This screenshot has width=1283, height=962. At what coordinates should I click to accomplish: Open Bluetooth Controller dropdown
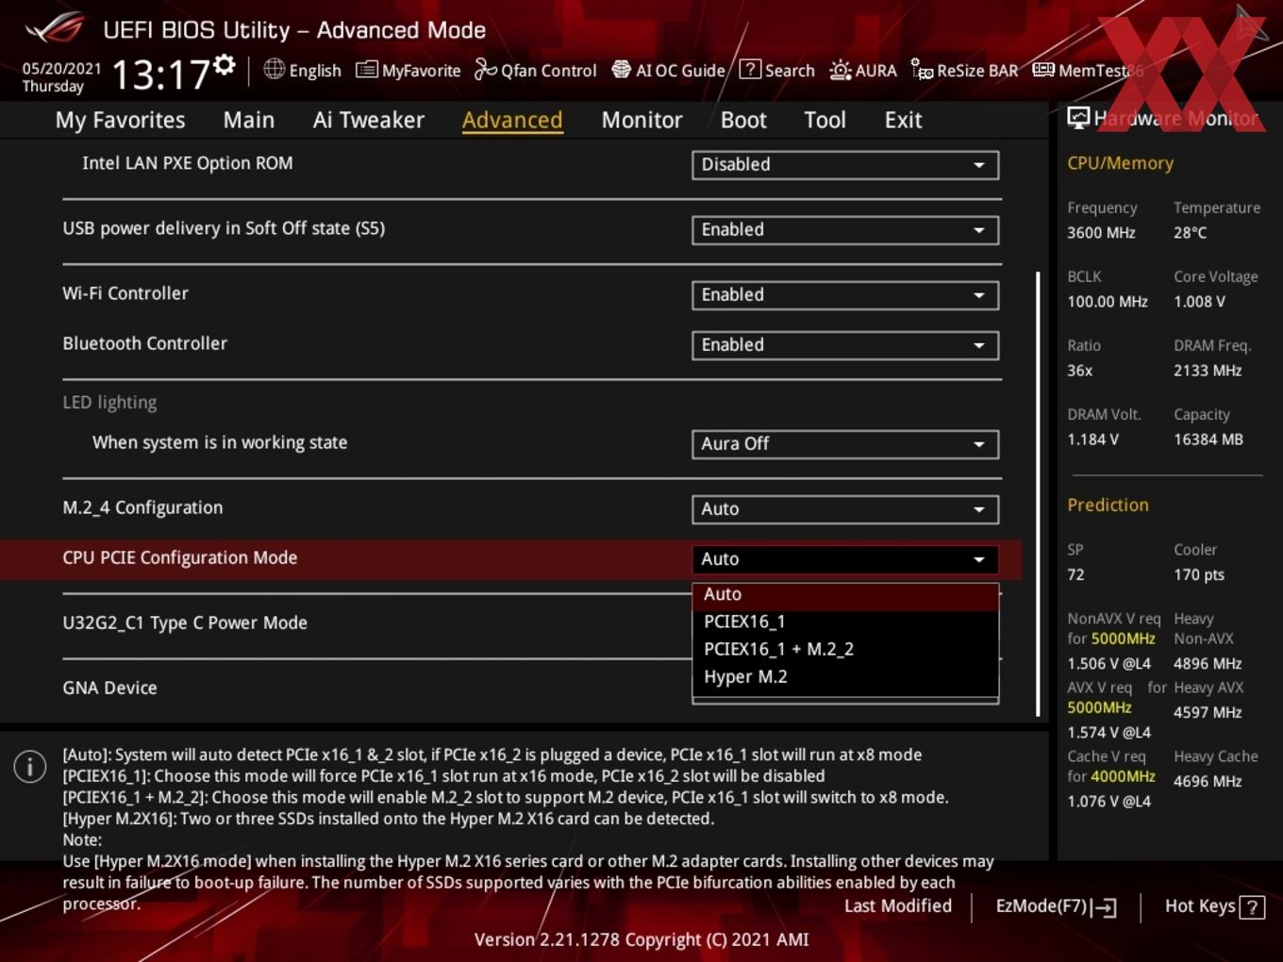tap(845, 345)
